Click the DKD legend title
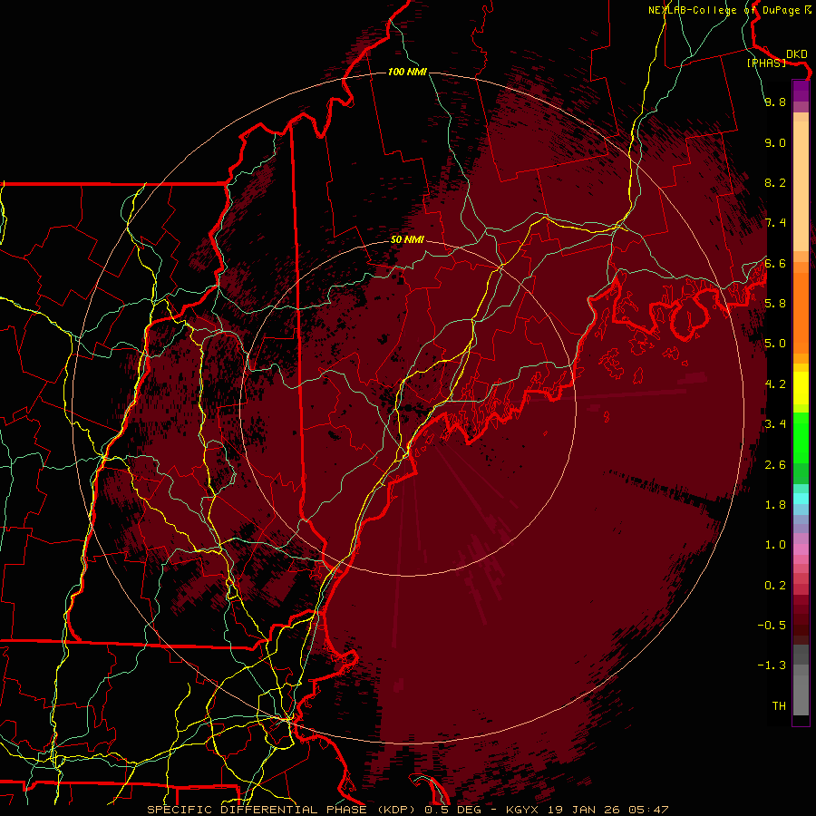This screenshot has width=816, height=816. (x=797, y=54)
